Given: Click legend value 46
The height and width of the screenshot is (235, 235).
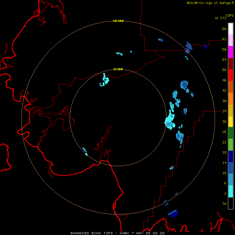Looking at the screenshot, I should coord(224,80).
